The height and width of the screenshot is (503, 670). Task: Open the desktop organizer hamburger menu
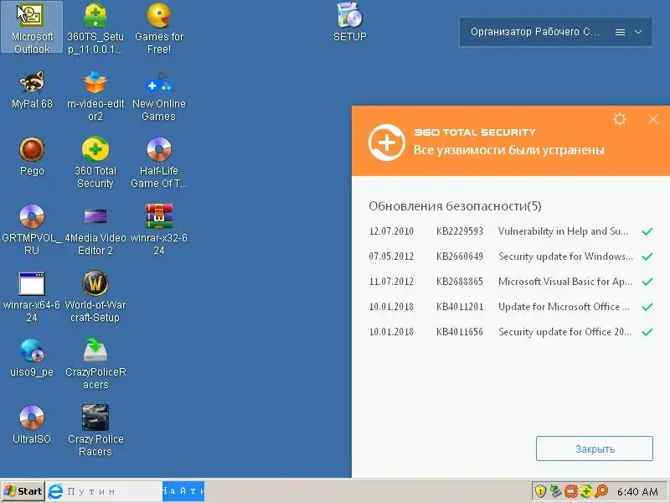(620, 32)
